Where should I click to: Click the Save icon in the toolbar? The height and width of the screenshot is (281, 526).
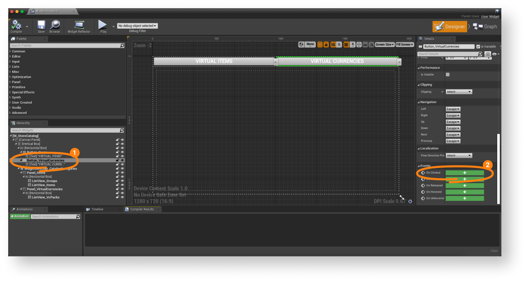(41, 25)
